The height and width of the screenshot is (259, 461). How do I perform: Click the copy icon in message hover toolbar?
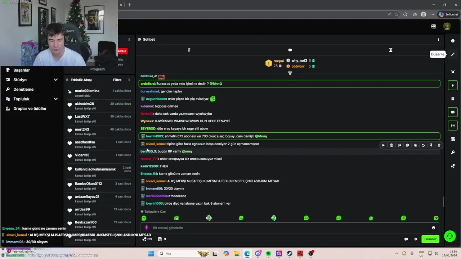point(415,145)
